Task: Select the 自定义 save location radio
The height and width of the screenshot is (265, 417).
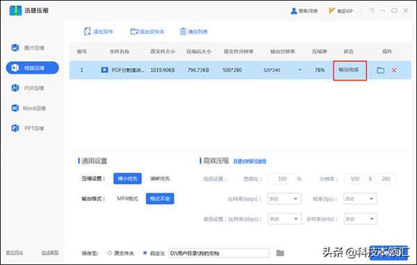Action: (x=145, y=253)
